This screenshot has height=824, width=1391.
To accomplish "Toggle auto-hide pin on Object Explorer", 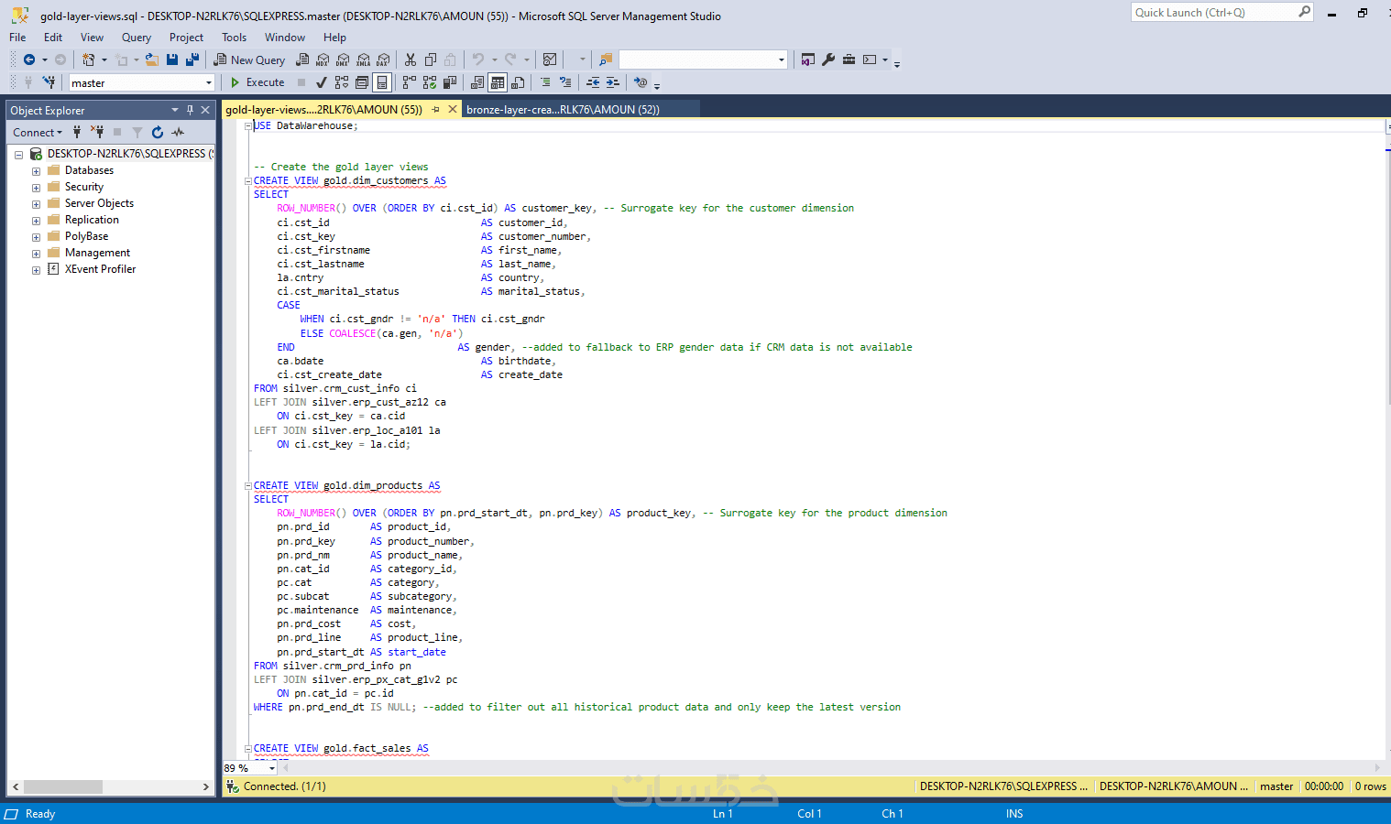I will click(191, 110).
